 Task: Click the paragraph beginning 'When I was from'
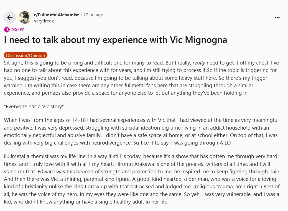(x=141, y=131)
